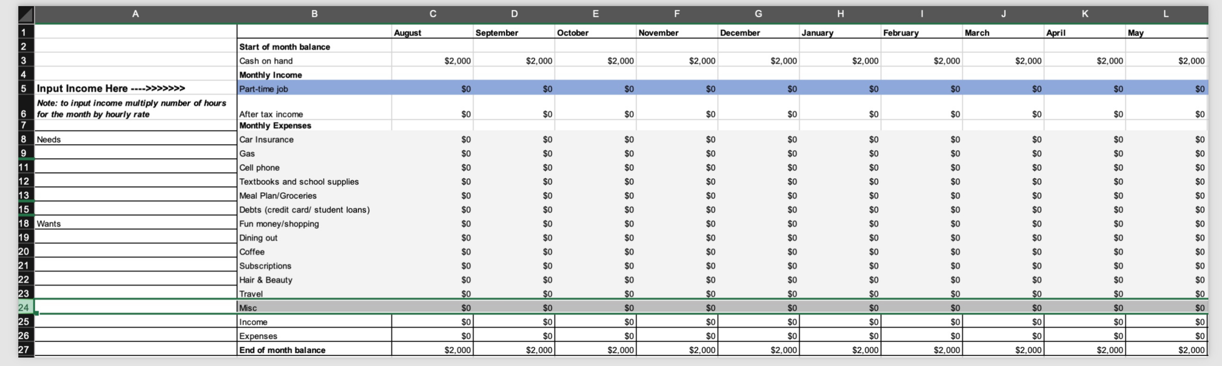Viewport: 1222px width, 366px height.
Task: Select the 'Expenses' summary label cell
Action: [x=314, y=335]
